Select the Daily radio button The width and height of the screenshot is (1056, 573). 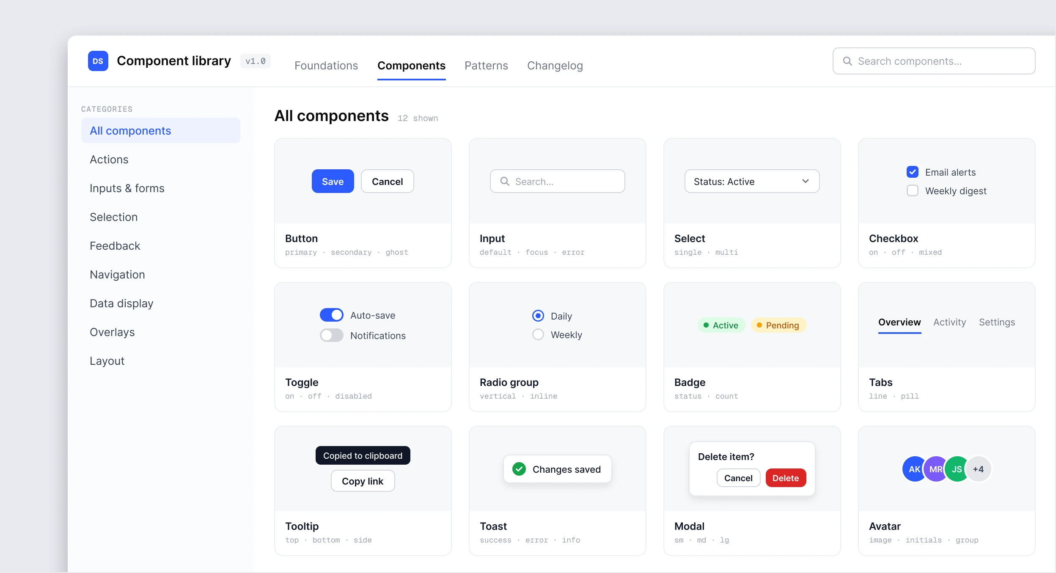(x=538, y=316)
